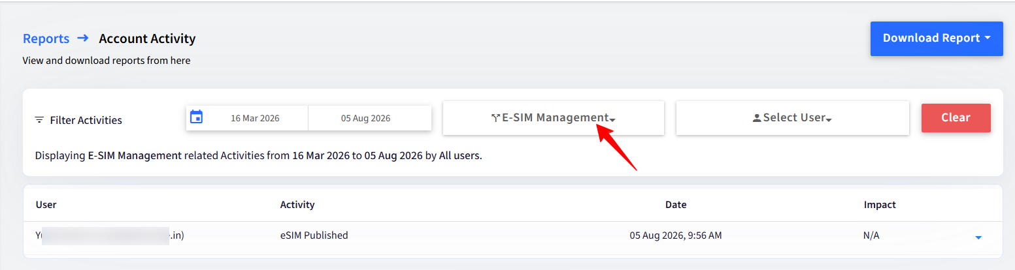Select the start date 16 Mar 2026 field
This screenshot has height=270, width=1015.
click(255, 118)
